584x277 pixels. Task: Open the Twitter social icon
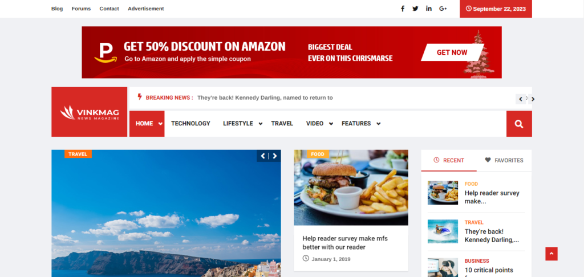415,9
